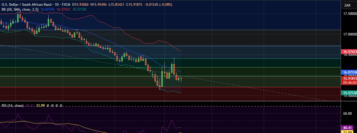Click the 17.50000 price scale label
This screenshot has width=357, height=133.
tap(349, 14)
